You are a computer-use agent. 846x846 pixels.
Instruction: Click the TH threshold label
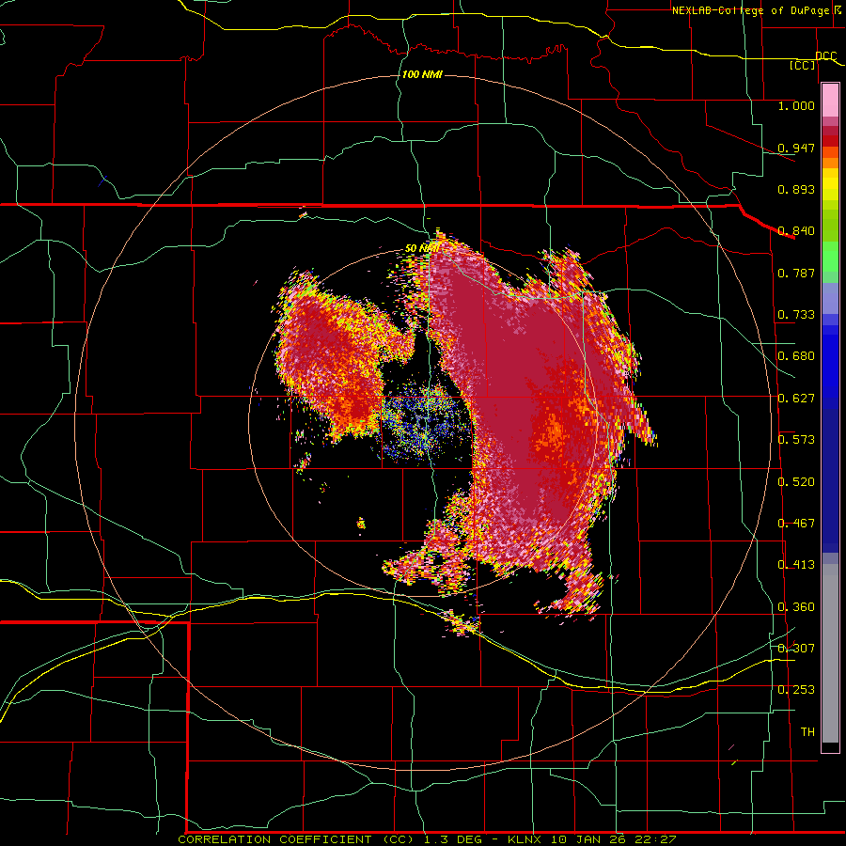point(807,732)
